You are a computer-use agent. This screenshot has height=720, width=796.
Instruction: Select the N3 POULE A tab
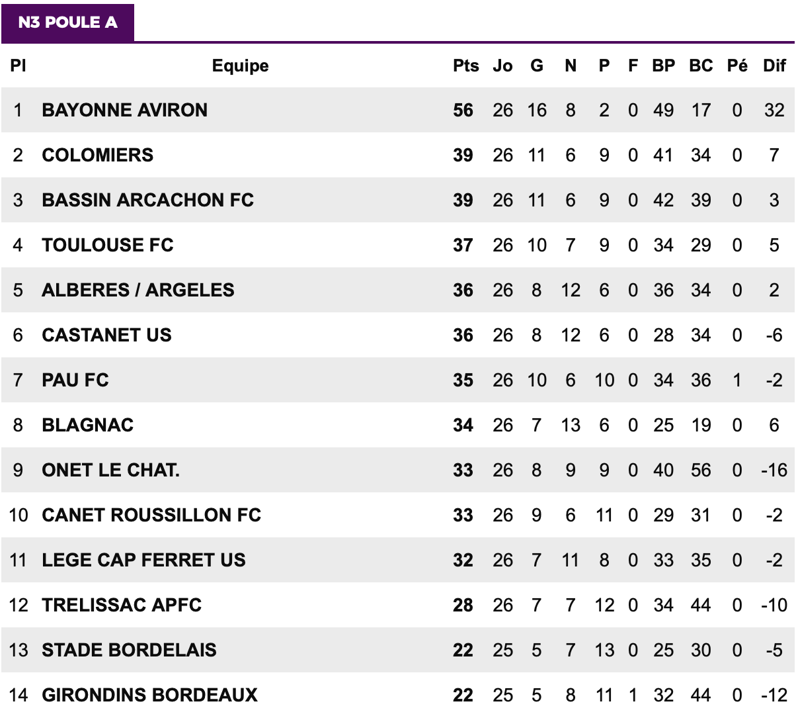pos(67,22)
